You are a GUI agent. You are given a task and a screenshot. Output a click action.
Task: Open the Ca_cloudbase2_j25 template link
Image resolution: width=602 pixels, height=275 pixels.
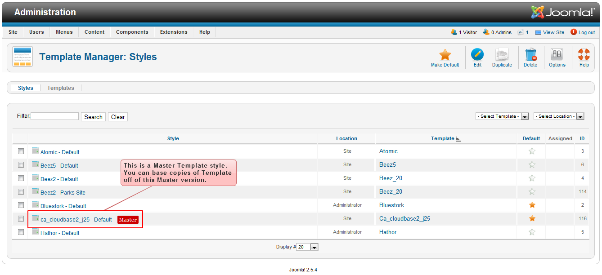[x=404, y=218]
